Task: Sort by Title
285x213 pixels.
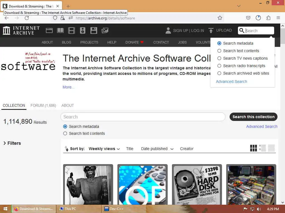Action: (x=130, y=149)
